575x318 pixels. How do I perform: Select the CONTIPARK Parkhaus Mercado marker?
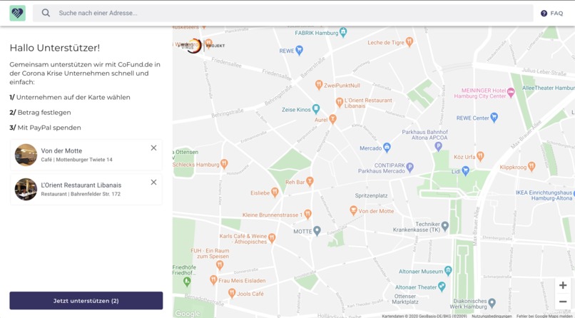tap(410, 168)
